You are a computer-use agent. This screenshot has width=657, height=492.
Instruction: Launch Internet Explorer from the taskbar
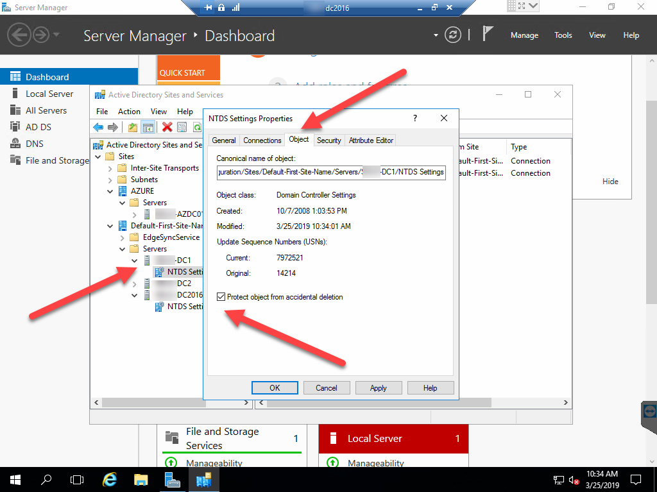point(110,479)
